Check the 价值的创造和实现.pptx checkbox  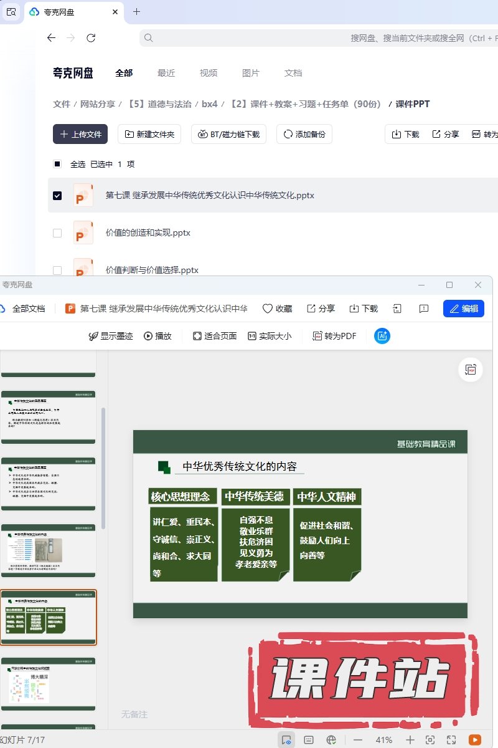pos(57,233)
